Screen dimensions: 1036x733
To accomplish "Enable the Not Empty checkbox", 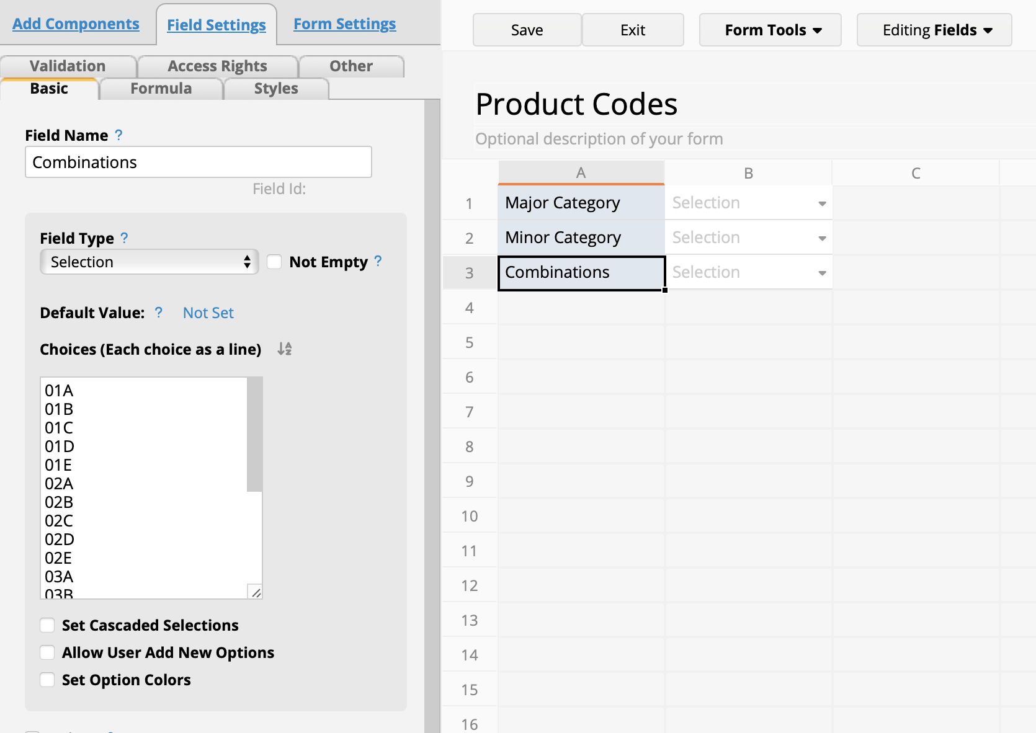I will [x=274, y=262].
